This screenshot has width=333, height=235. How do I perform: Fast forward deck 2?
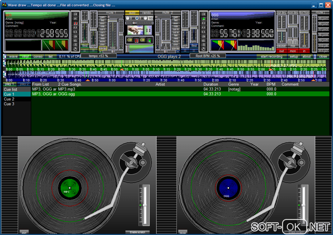coord(203,27)
